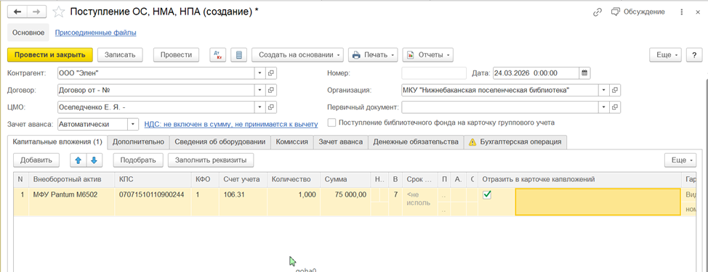Copy link to document via chain icon
This screenshot has height=272, width=708.
tap(598, 12)
